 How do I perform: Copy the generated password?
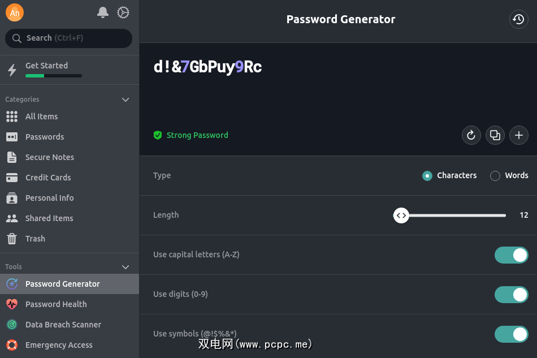tap(495, 135)
